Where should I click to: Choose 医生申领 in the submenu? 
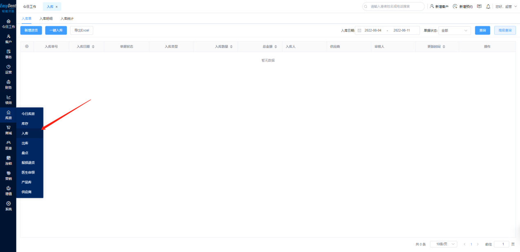coord(30,172)
